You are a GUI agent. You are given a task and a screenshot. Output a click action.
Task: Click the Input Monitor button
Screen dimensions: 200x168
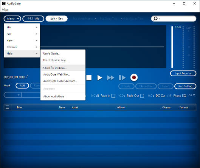tap(183, 73)
